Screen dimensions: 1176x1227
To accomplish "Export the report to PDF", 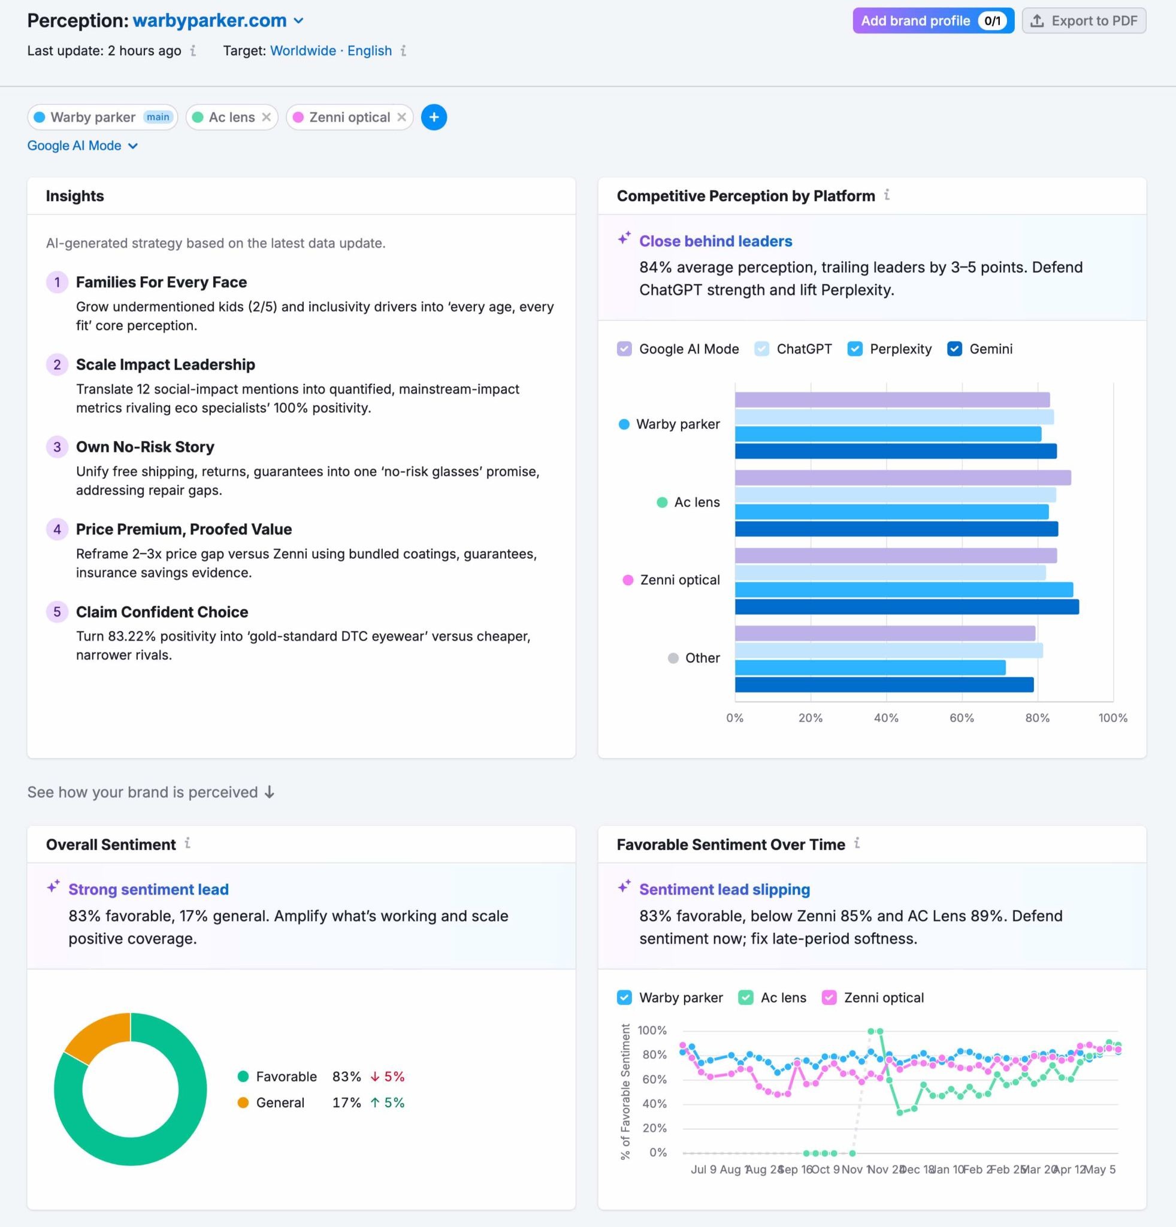I will tap(1084, 20).
